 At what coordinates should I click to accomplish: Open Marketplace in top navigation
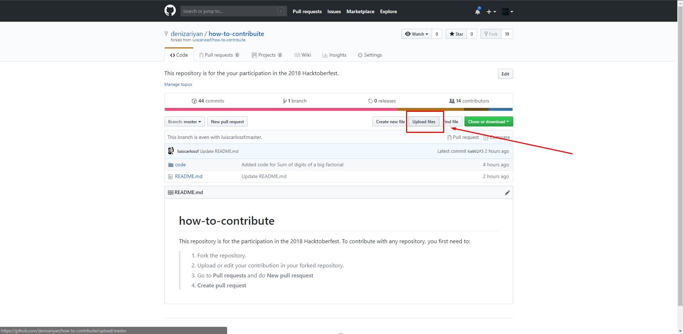(360, 11)
